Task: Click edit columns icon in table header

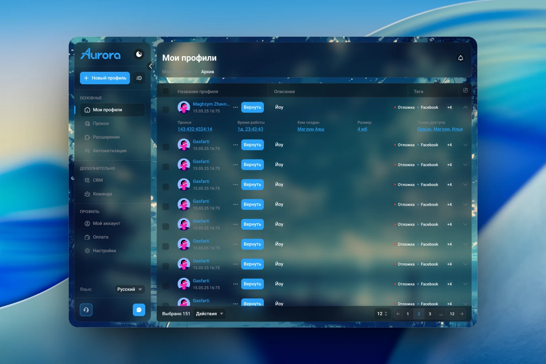Action: 465,90
